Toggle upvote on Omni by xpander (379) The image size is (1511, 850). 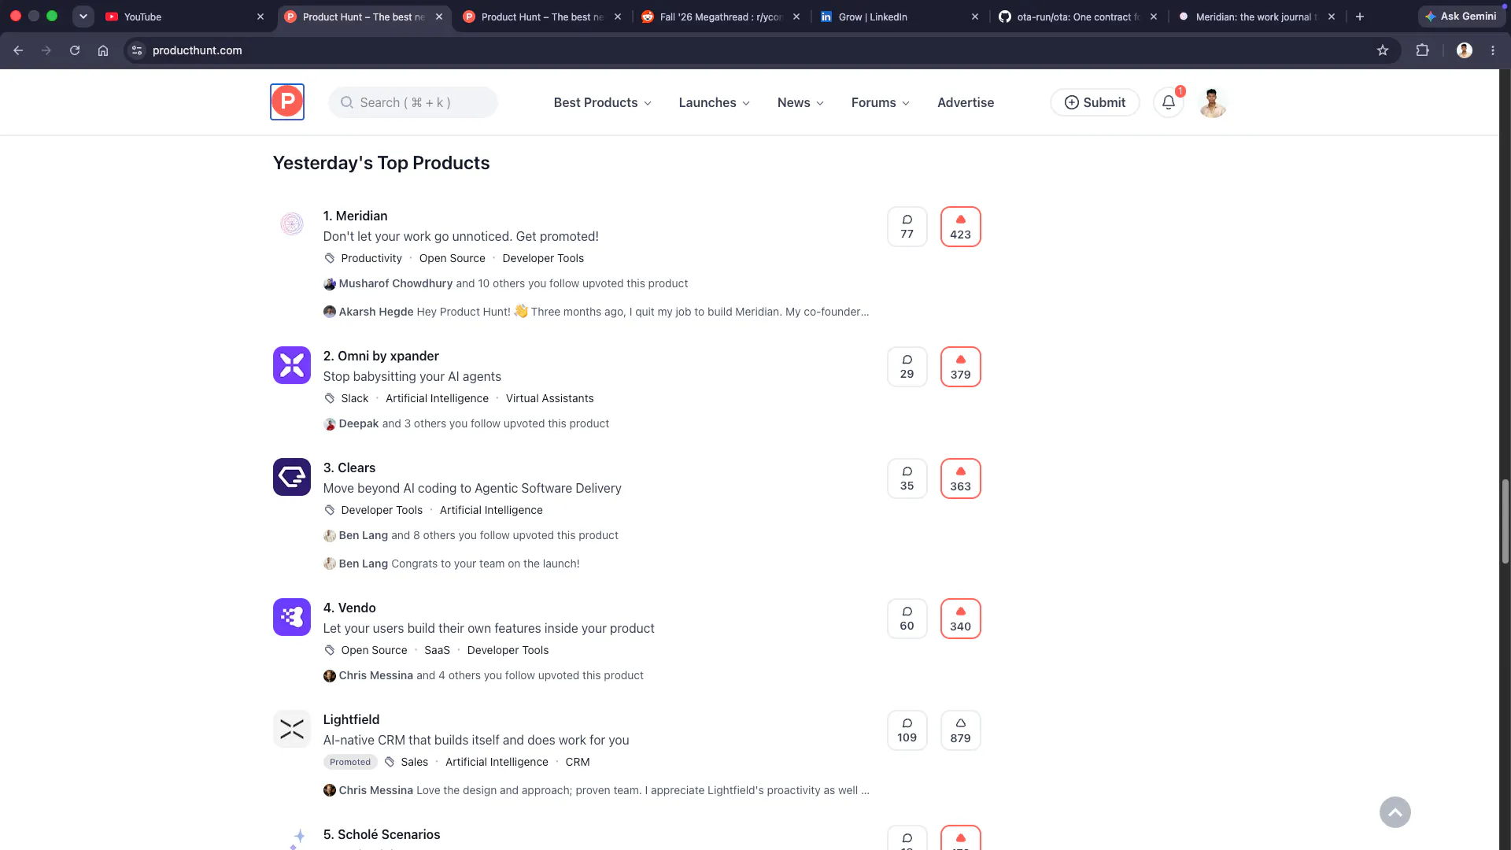tap(961, 367)
